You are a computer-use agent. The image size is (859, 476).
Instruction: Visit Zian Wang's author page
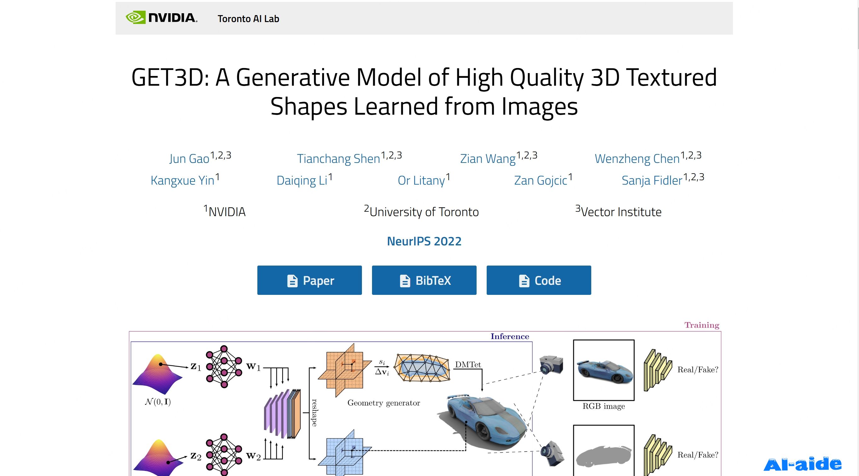[x=488, y=158]
